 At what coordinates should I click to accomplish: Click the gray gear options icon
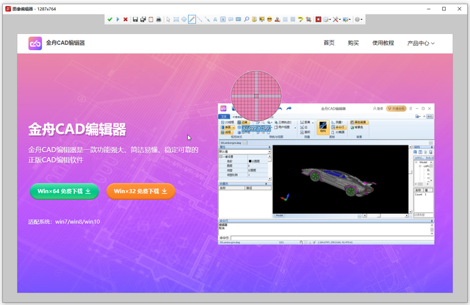pyautogui.click(x=358, y=20)
